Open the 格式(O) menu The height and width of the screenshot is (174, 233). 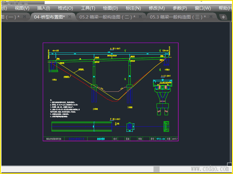pos(66,8)
